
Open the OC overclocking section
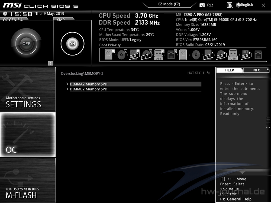tap(28, 135)
